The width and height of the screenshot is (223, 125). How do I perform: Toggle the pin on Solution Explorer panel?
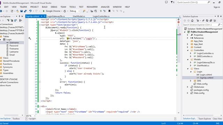(x=218, y=16)
